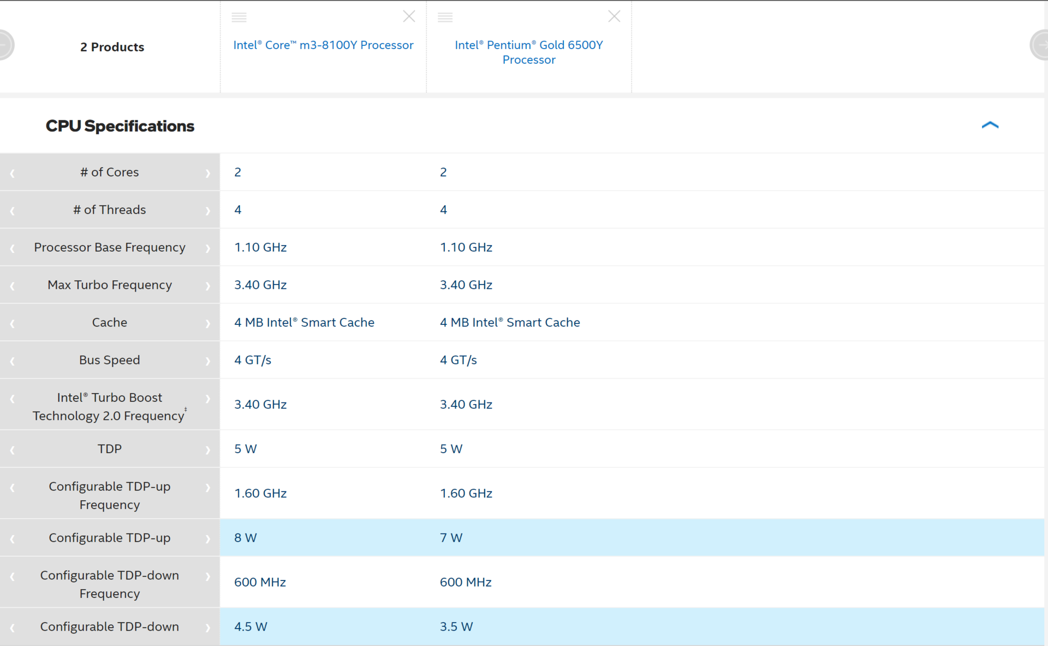Click right chevron on Processor Base Frequency row

pyautogui.click(x=207, y=248)
